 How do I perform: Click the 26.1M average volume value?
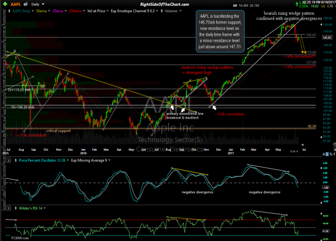click(254, 6)
